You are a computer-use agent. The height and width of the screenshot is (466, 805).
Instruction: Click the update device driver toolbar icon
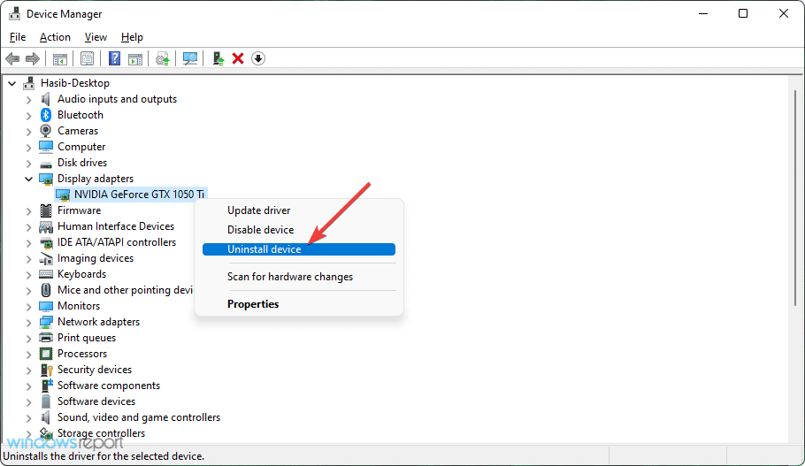coord(218,58)
